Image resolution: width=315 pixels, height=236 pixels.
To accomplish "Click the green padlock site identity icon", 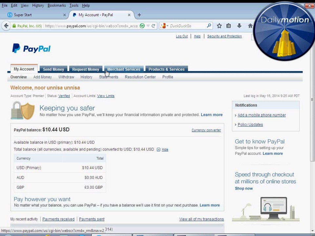I will click(14, 26).
